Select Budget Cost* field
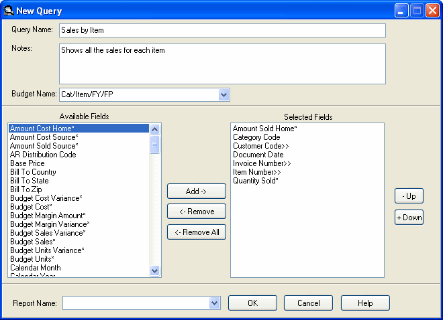Viewport: 443px width, 320px height. click(79, 207)
